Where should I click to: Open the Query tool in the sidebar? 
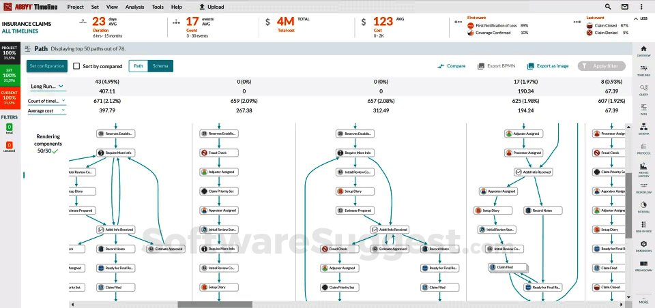[x=643, y=90]
